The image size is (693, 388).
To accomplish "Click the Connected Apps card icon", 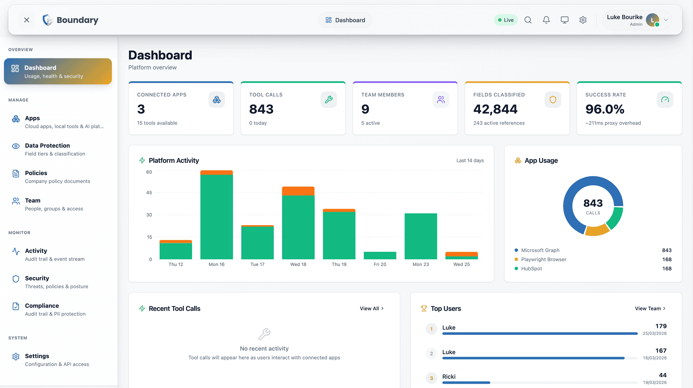I will (217, 100).
